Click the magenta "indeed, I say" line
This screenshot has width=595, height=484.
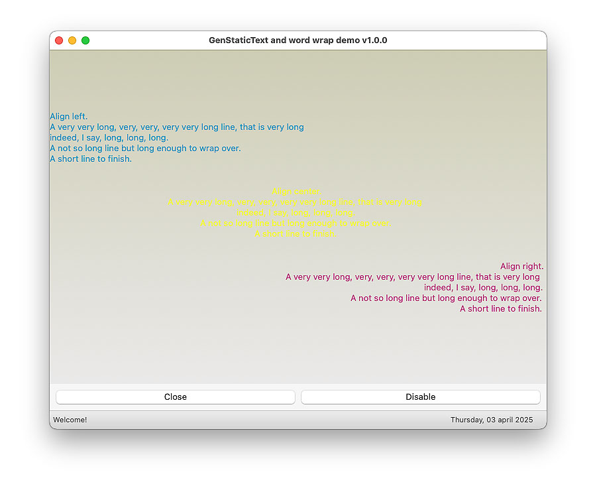[x=483, y=288]
